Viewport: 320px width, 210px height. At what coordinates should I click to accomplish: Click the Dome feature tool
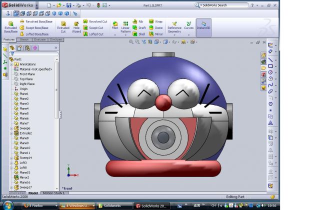(x=155, y=28)
